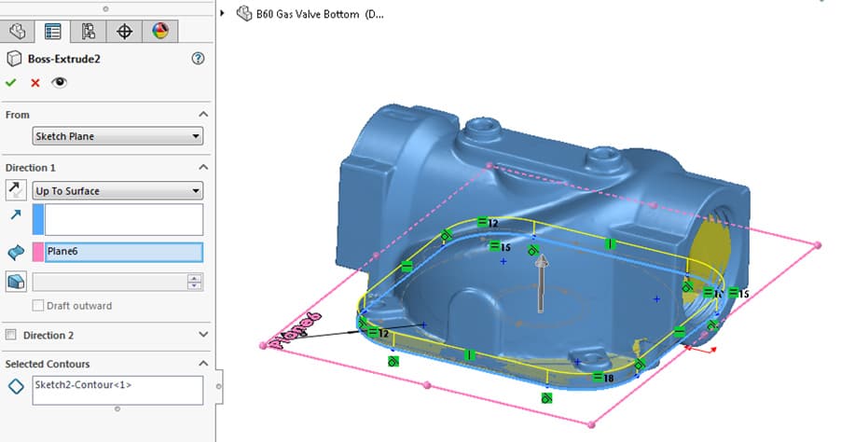Screen dimensions: 841x442
Task: Expand the B60 Gas Valve Bottom tree arrow
Action: 222,13
